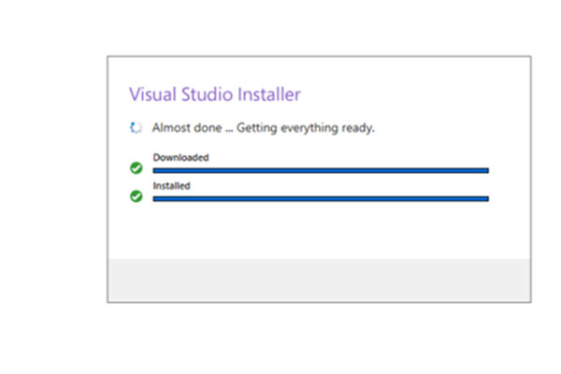The width and height of the screenshot is (561, 374).
Task: Click the word 'Visual' in the title
Action: click(150, 94)
